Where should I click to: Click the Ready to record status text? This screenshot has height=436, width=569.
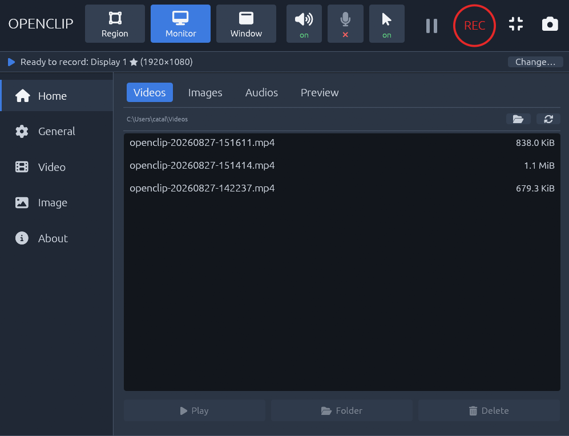pyautogui.click(x=106, y=62)
